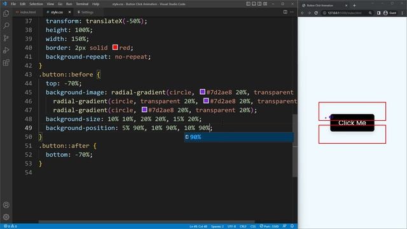Image resolution: width=407 pixels, height=229 pixels.
Task: Reload the browser page
Action: tap(316, 13)
